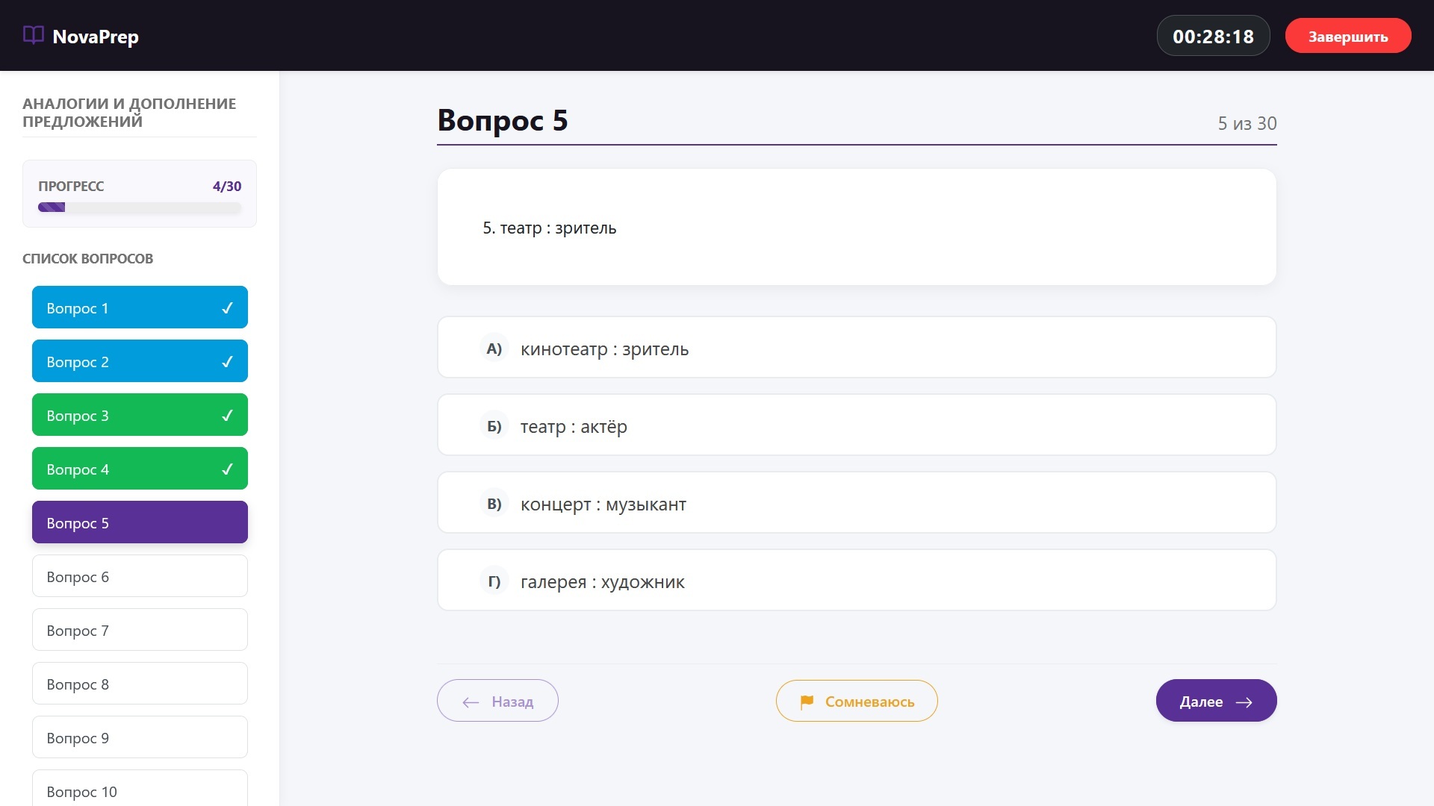This screenshot has width=1434, height=806.
Task: Click the flag icon on Сомневаюсь
Action: [808, 701]
